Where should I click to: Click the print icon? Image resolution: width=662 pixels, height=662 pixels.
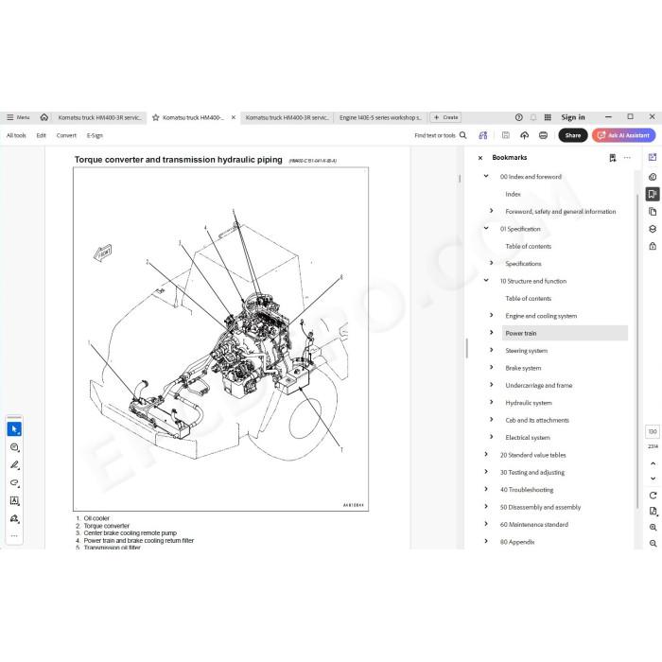pos(544,135)
